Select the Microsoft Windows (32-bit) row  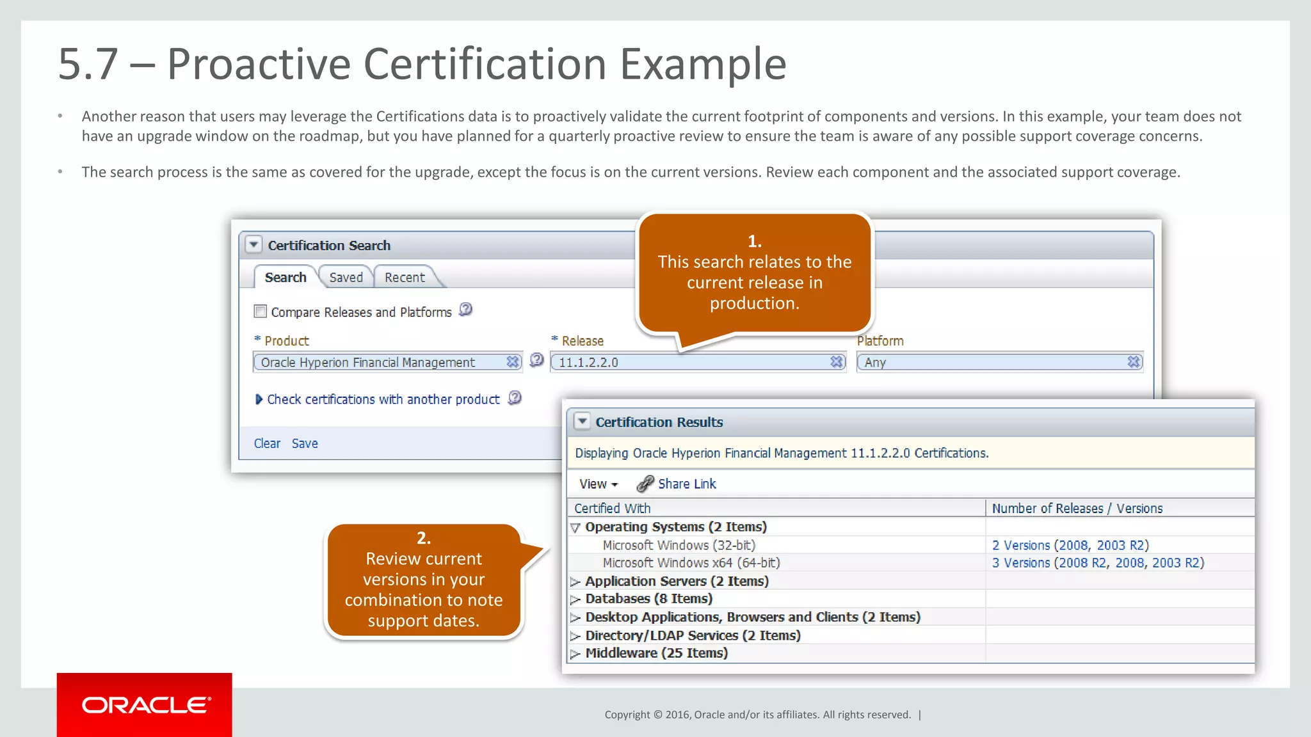coord(910,545)
